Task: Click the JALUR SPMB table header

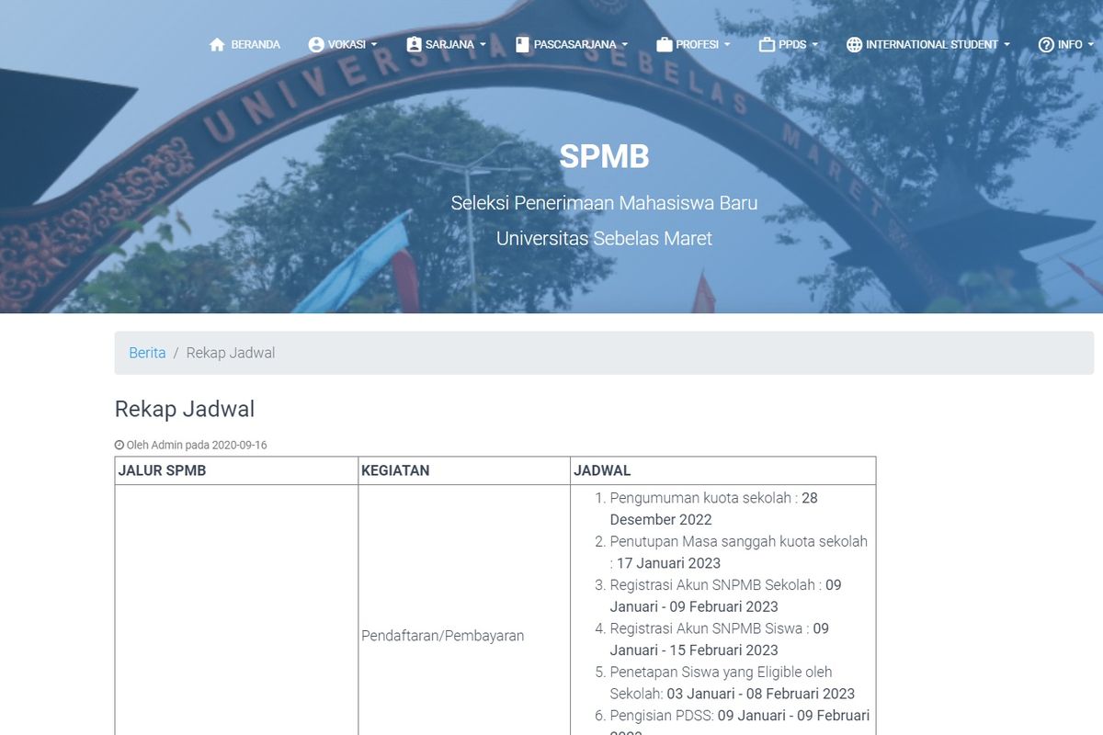Action: [162, 470]
